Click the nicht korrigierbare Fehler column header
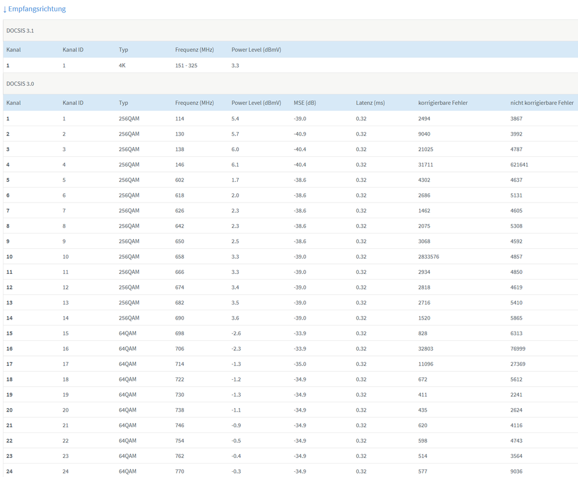This screenshot has height=477, width=578. coord(542,103)
